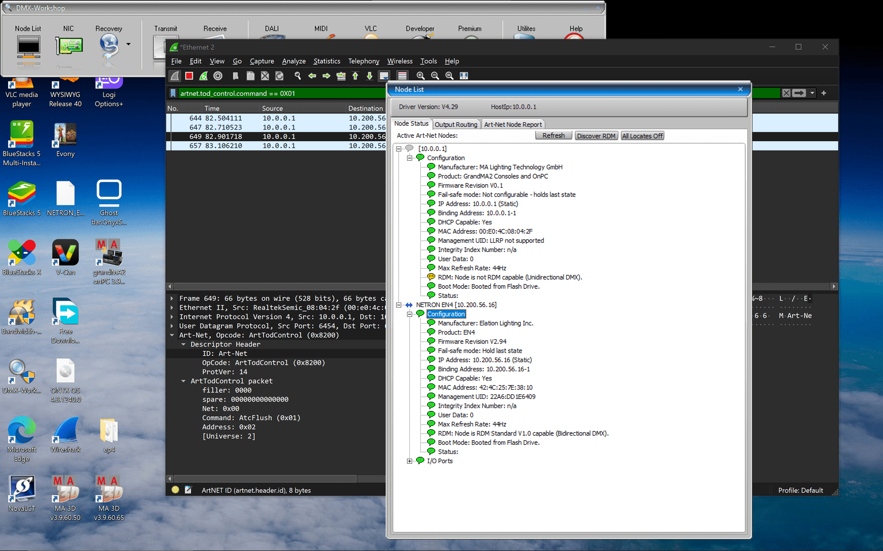Stop the running capture in Wireshark
883x551 pixels.
tap(189, 76)
